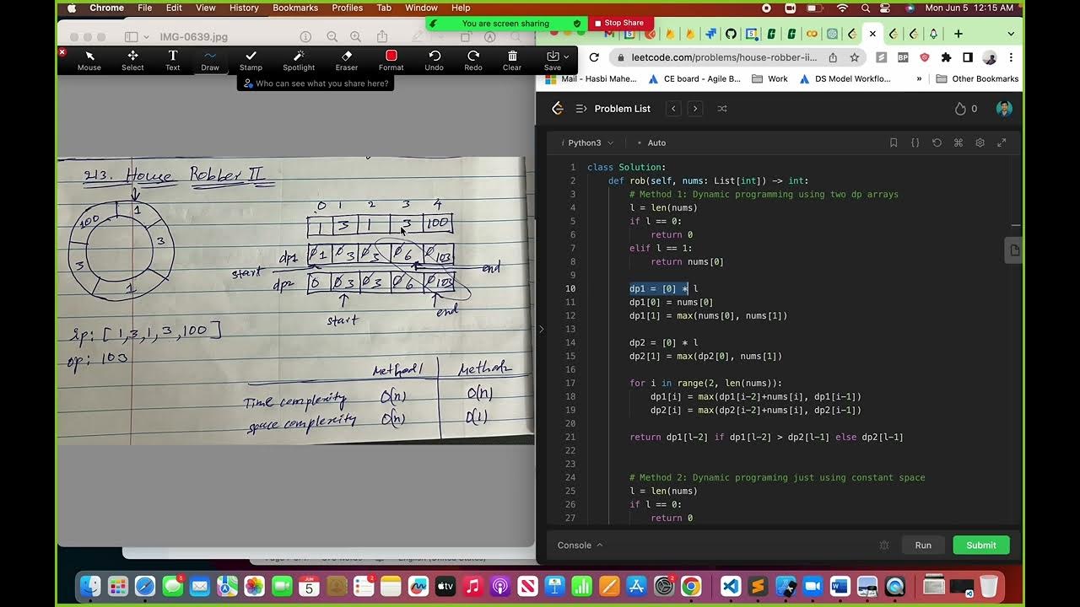1080x607 pixels.
Task: Go to next problem arrow
Action: pyautogui.click(x=695, y=108)
